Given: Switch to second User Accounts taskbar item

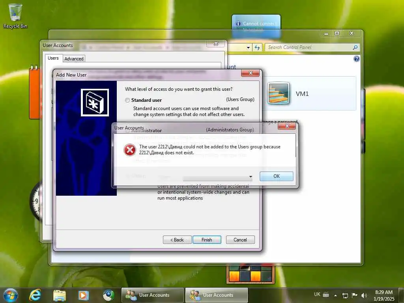Looking at the screenshot, I should click(x=217, y=295).
